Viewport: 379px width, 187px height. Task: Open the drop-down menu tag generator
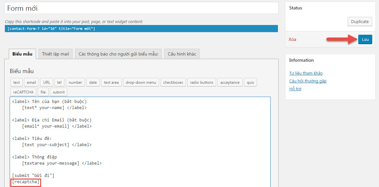point(141,82)
